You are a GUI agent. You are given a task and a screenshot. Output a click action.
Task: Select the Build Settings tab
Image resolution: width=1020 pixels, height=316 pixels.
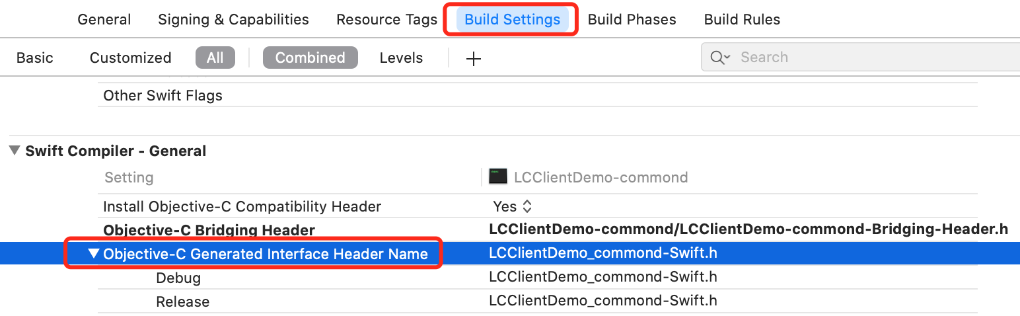tap(512, 20)
